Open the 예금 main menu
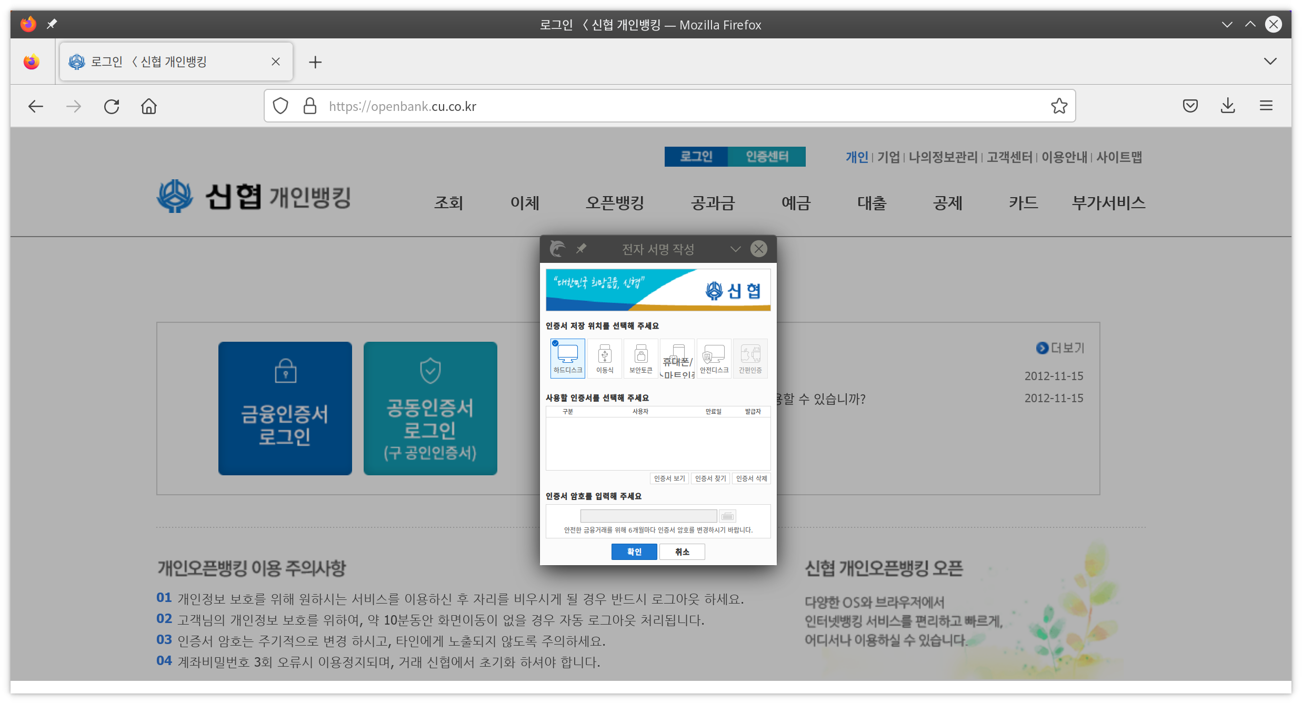This screenshot has height=704, width=1302. point(796,203)
